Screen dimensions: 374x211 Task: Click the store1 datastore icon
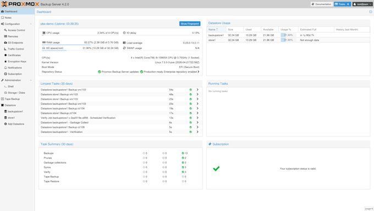click(x=5, y=117)
